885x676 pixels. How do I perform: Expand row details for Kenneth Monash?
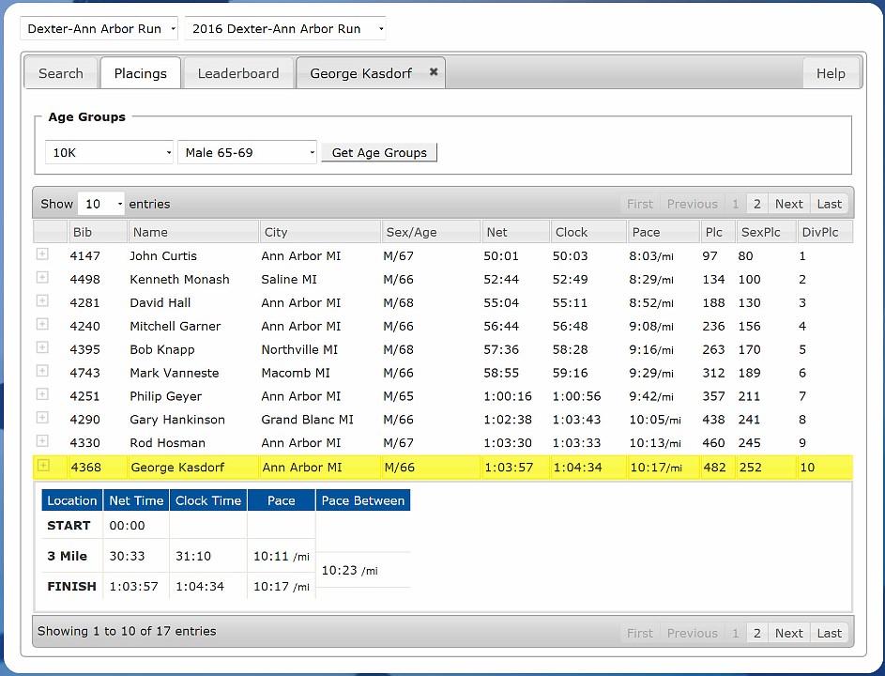42,278
